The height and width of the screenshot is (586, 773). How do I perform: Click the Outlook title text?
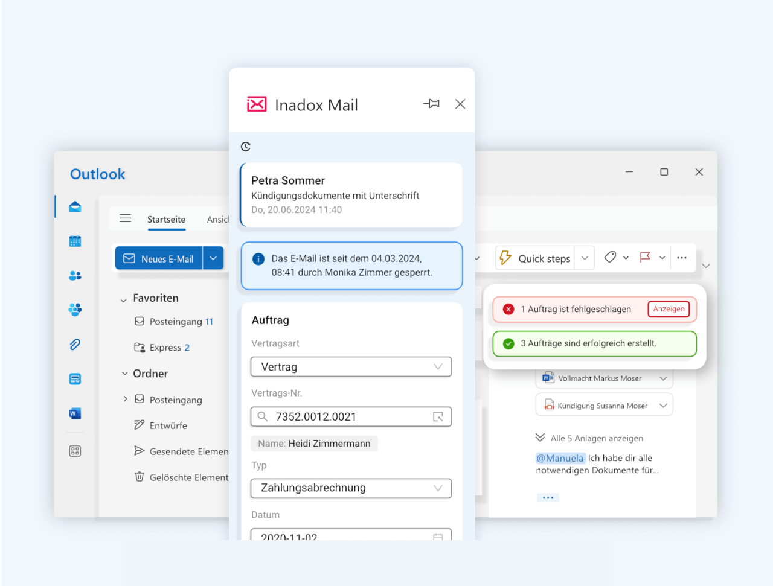point(98,174)
